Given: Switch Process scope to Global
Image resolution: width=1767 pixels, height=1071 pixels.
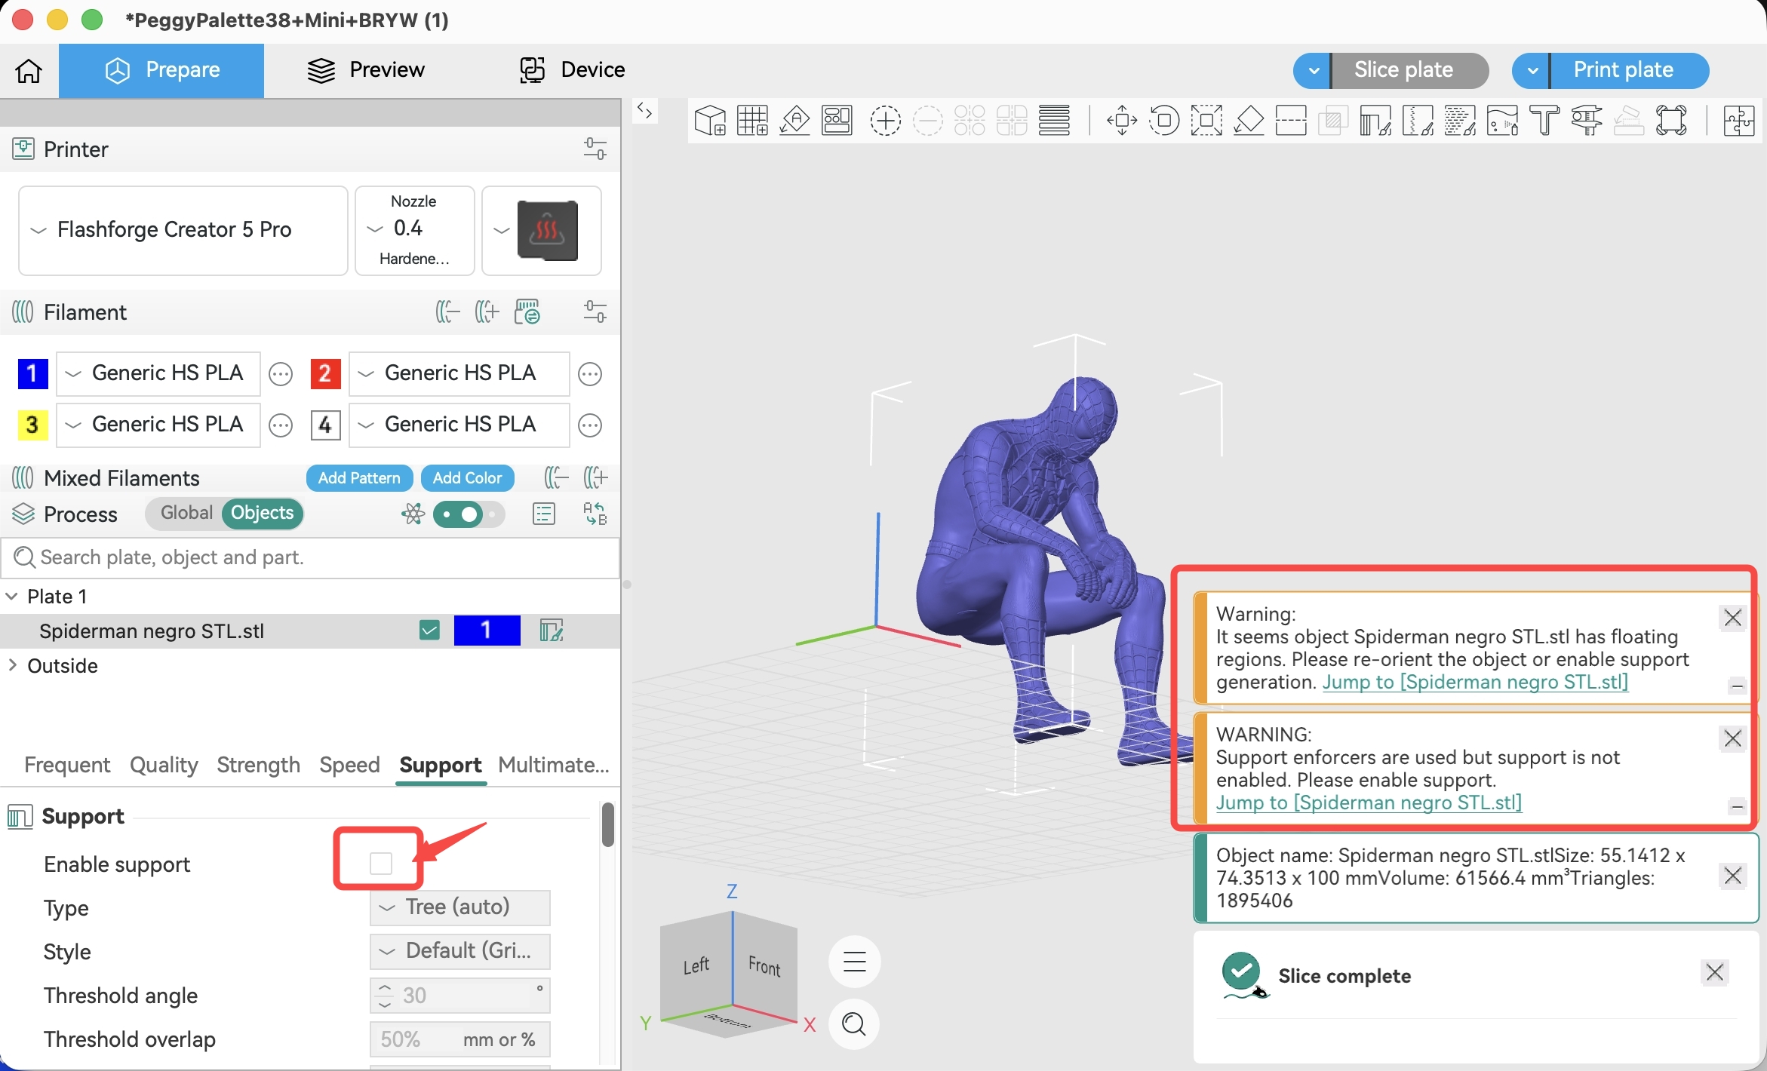Looking at the screenshot, I should pos(186,513).
